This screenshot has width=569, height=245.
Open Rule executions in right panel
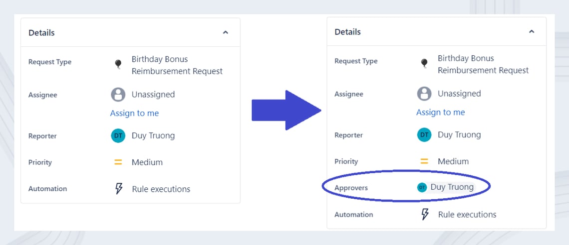coord(467,215)
